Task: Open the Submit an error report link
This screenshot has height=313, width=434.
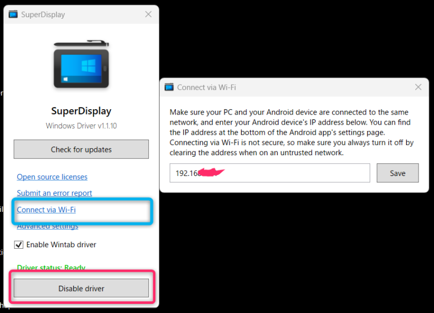Action: coord(54,193)
